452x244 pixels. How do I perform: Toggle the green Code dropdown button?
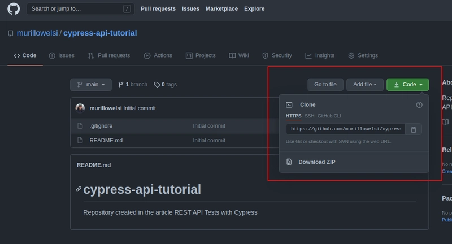click(407, 85)
